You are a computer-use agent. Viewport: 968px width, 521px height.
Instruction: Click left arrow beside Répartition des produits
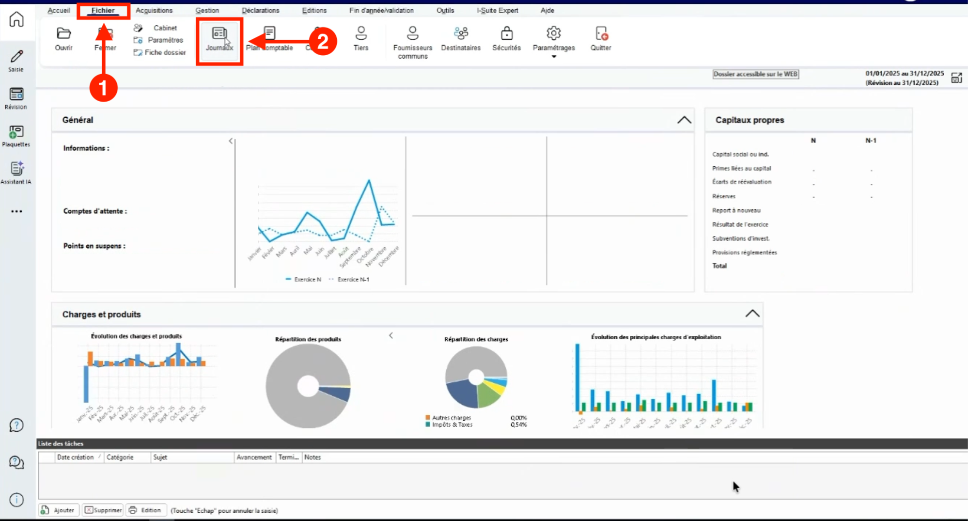tap(391, 335)
